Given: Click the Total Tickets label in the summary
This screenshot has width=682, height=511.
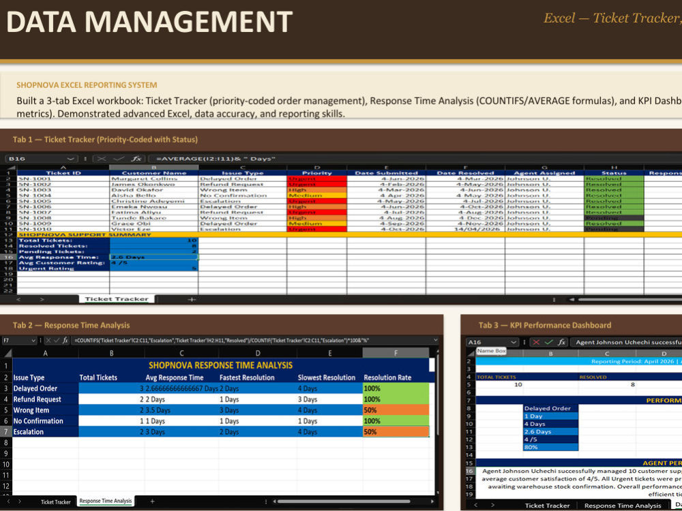Looking at the screenshot, I should (x=63, y=241).
